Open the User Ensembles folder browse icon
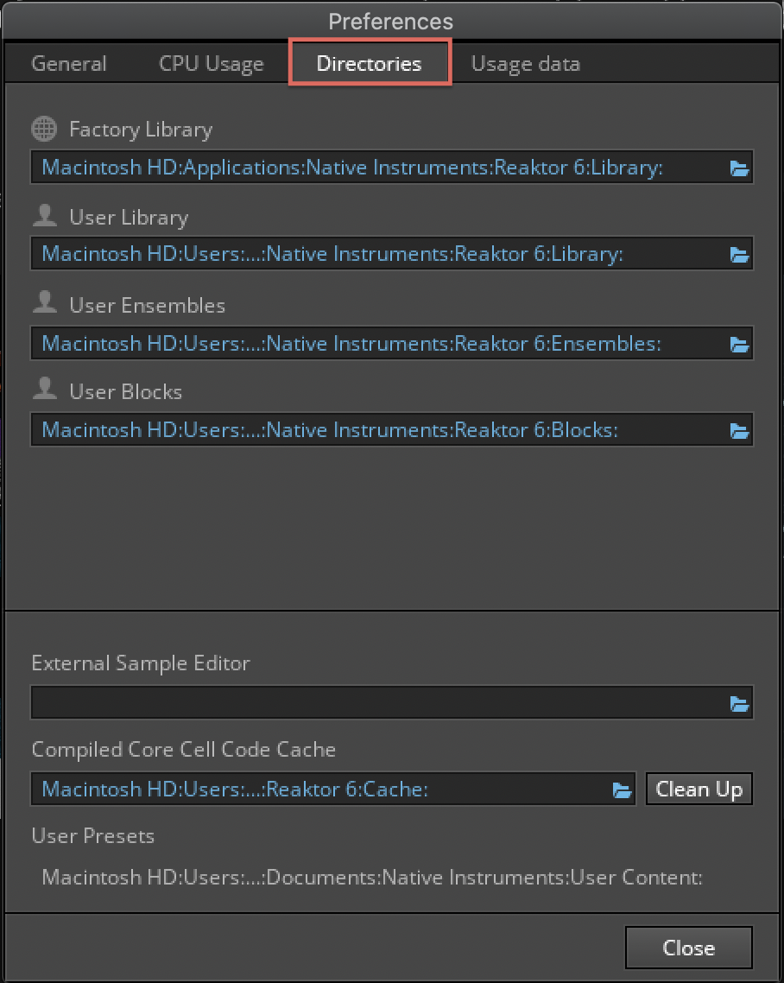Screen dimensions: 784x983 click(x=738, y=343)
